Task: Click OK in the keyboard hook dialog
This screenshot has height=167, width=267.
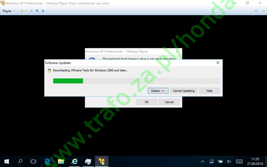Action: (147, 102)
